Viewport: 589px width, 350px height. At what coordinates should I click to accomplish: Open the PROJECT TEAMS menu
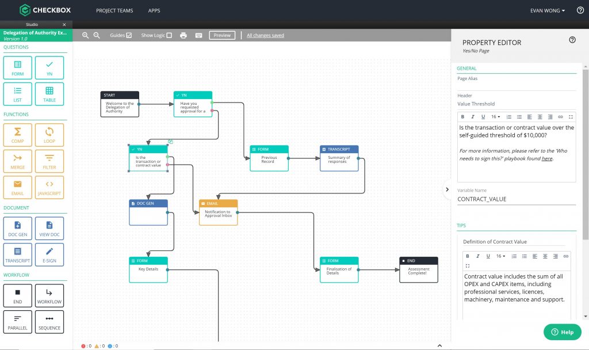pos(114,10)
